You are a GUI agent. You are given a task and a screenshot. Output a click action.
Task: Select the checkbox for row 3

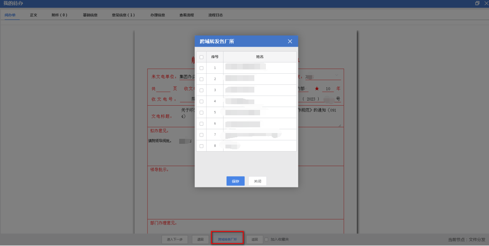201,90
